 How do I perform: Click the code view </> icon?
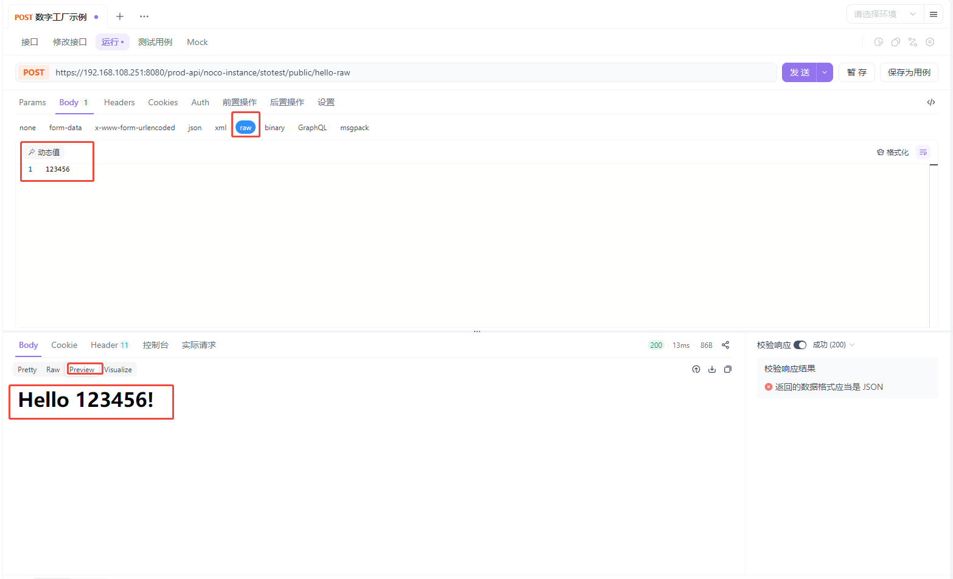(931, 102)
